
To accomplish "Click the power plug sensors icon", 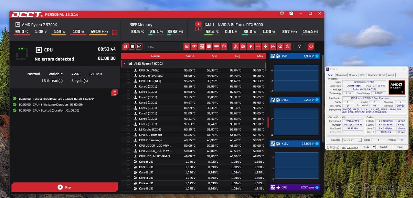I will pyautogui.click(x=250, y=46).
